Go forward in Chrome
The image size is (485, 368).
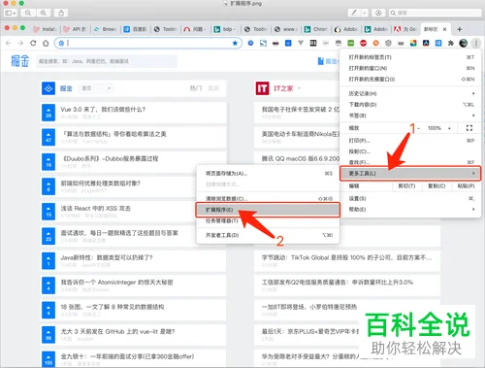(20, 43)
